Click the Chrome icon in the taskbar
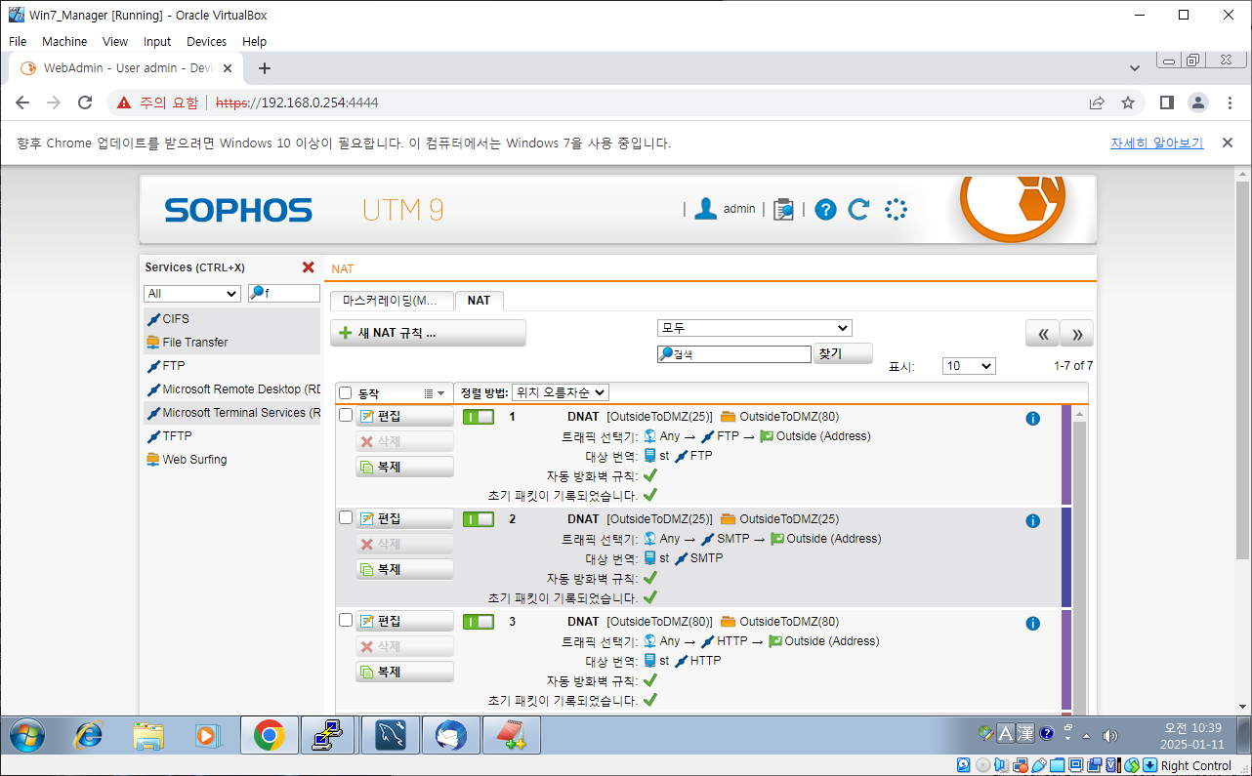Screen dimensions: 1252x776 (x=269, y=735)
